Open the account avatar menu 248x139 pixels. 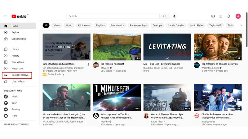coord(238,16)
